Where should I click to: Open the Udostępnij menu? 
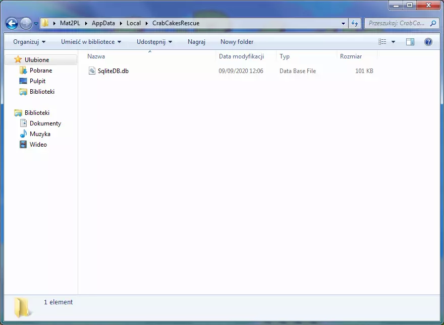[154, 42]
